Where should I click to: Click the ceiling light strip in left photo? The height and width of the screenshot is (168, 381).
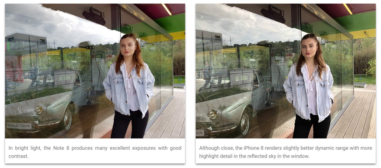click(167, 10)
